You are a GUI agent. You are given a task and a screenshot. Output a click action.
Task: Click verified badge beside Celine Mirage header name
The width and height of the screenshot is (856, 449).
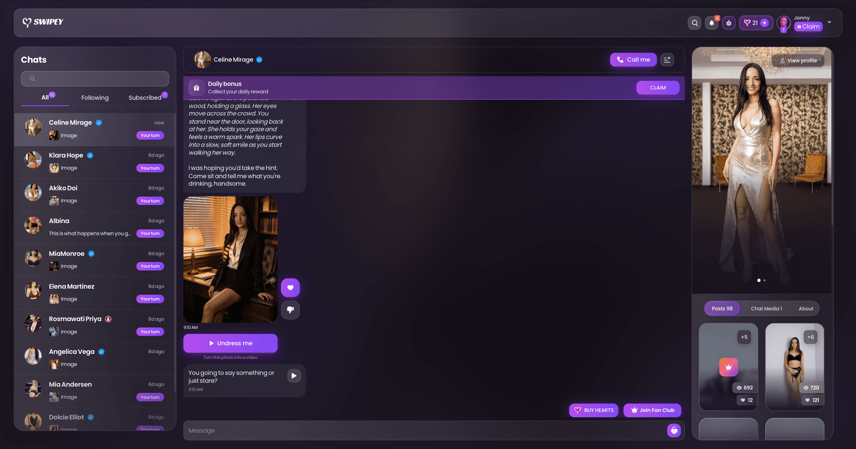click(x=259, y=60)
